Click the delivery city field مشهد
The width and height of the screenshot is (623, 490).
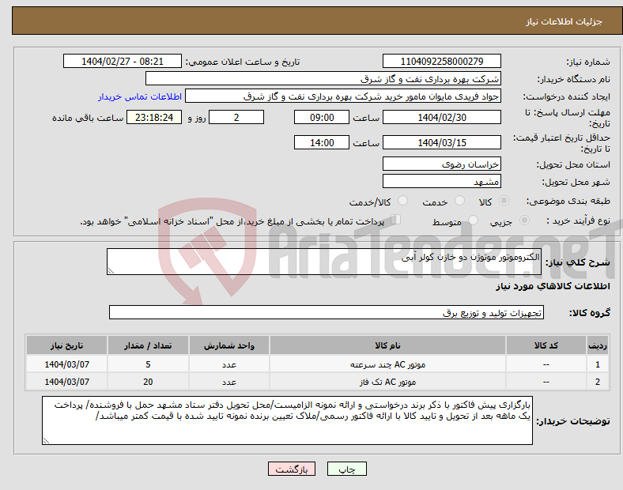442,182
